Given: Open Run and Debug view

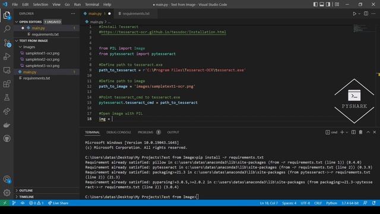Looking at the screenshot, I should point(7,56).
